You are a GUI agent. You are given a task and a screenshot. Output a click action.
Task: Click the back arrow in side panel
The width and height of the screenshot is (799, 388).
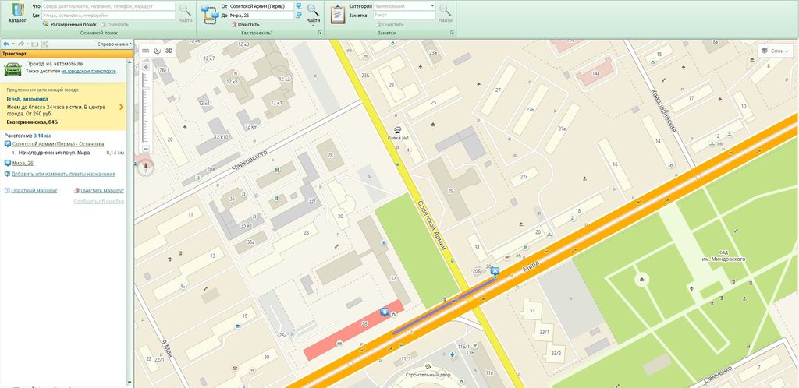coord(6,44)
